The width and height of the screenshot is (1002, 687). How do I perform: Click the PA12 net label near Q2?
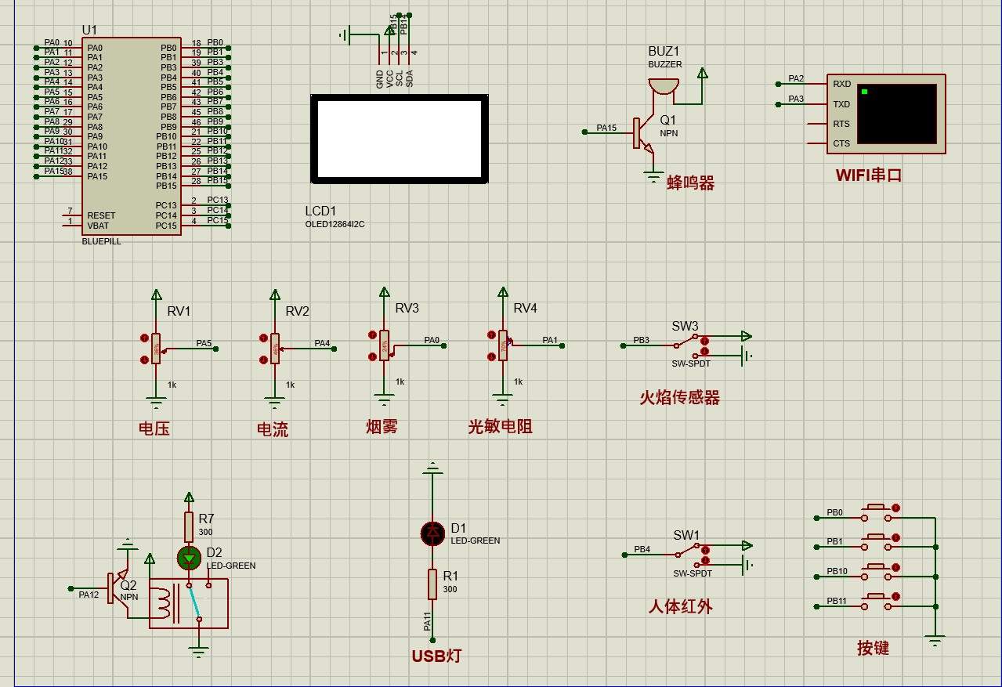point(89,595)
